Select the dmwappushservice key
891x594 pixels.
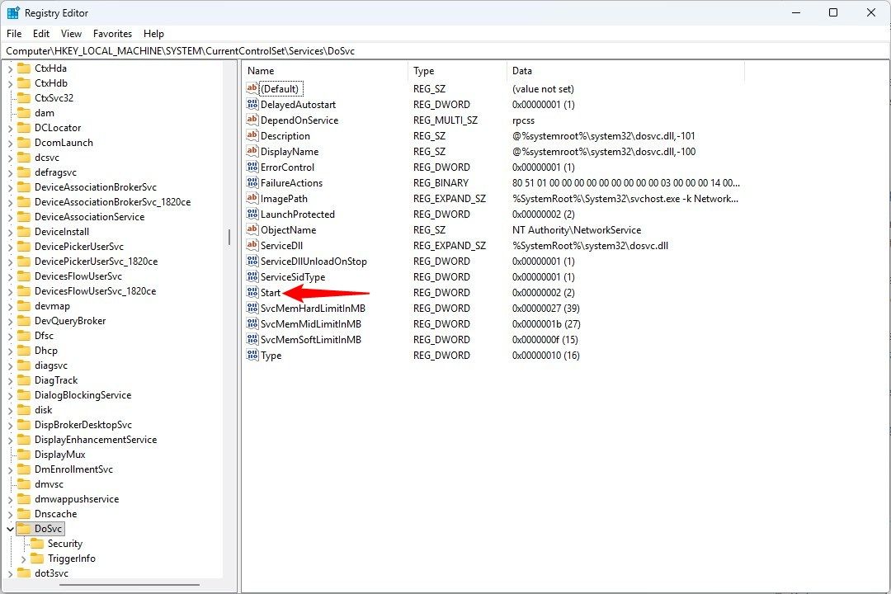click(x=77, y=499)
